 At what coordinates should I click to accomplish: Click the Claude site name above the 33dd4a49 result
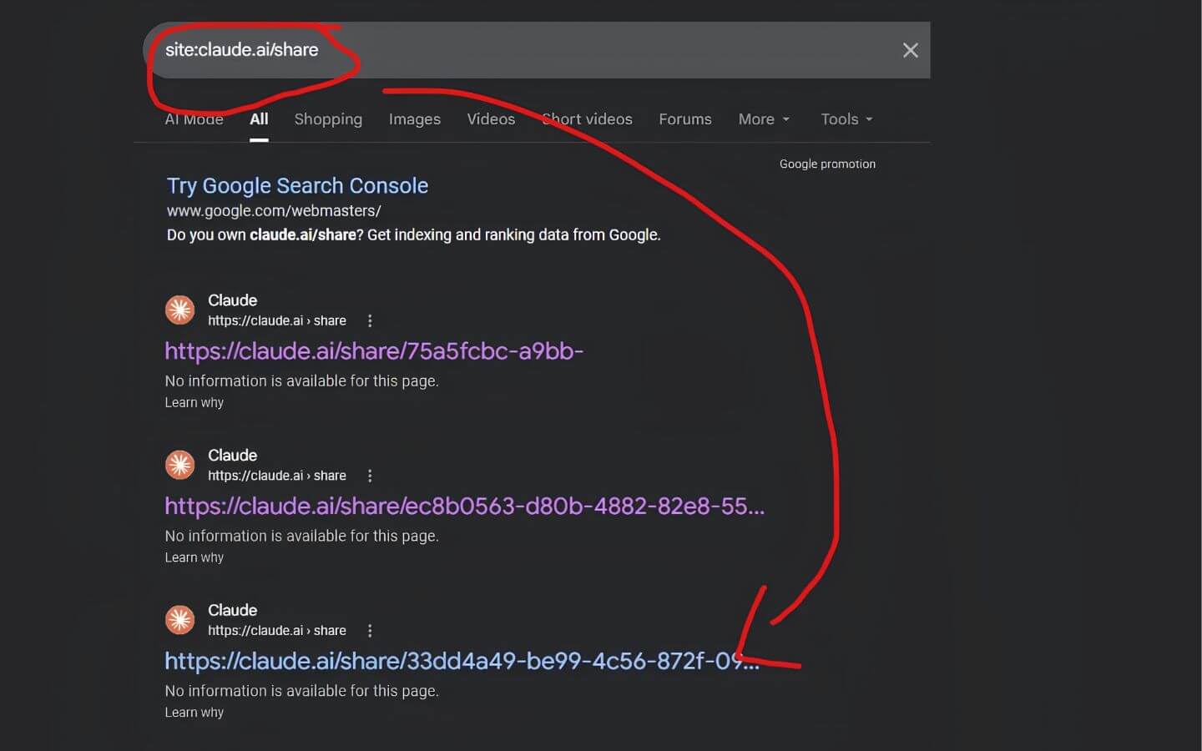tap(232, 611)
